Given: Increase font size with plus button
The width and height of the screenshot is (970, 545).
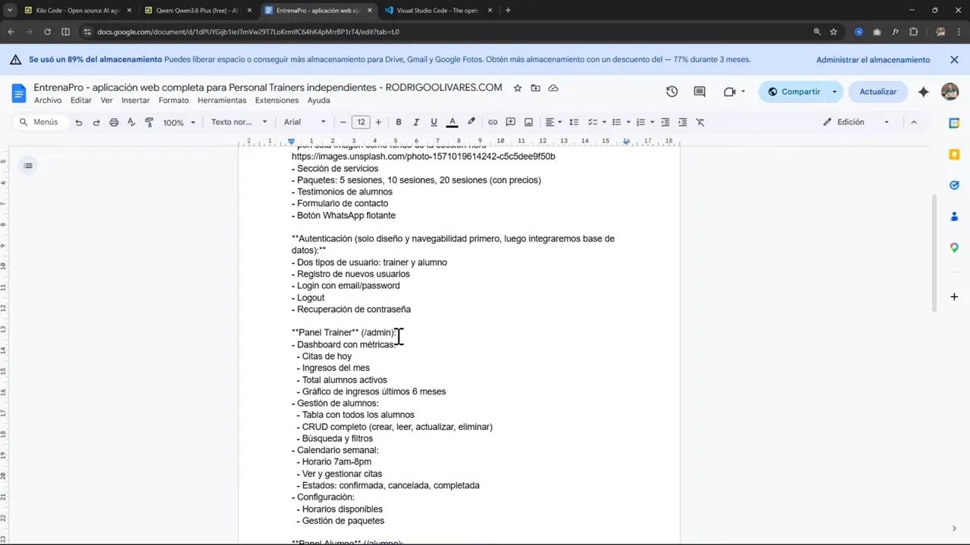Looking at the screenshot, I should (x=378, y=122).
